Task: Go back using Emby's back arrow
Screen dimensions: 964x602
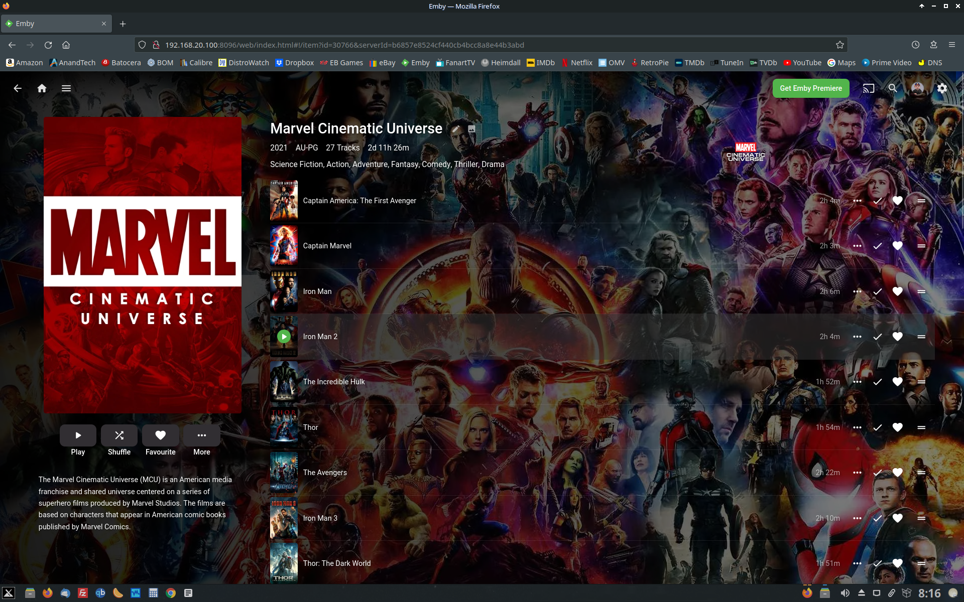Action: pos(18,88)
